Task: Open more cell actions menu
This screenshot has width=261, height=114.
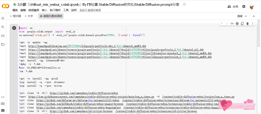Action: [253, 24]
